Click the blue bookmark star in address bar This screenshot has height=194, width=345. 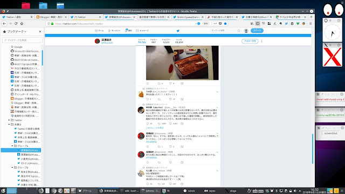click(225, 24)
